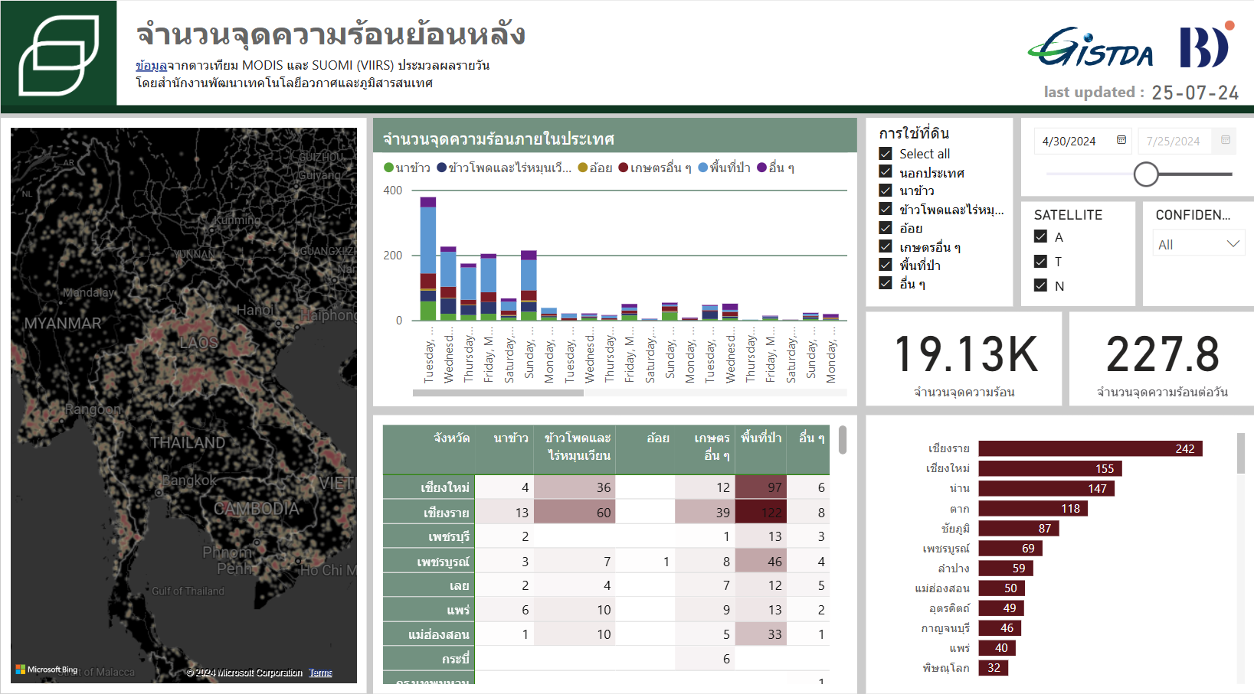Open the start date calendar picker icon

(x=1121, y=141)
